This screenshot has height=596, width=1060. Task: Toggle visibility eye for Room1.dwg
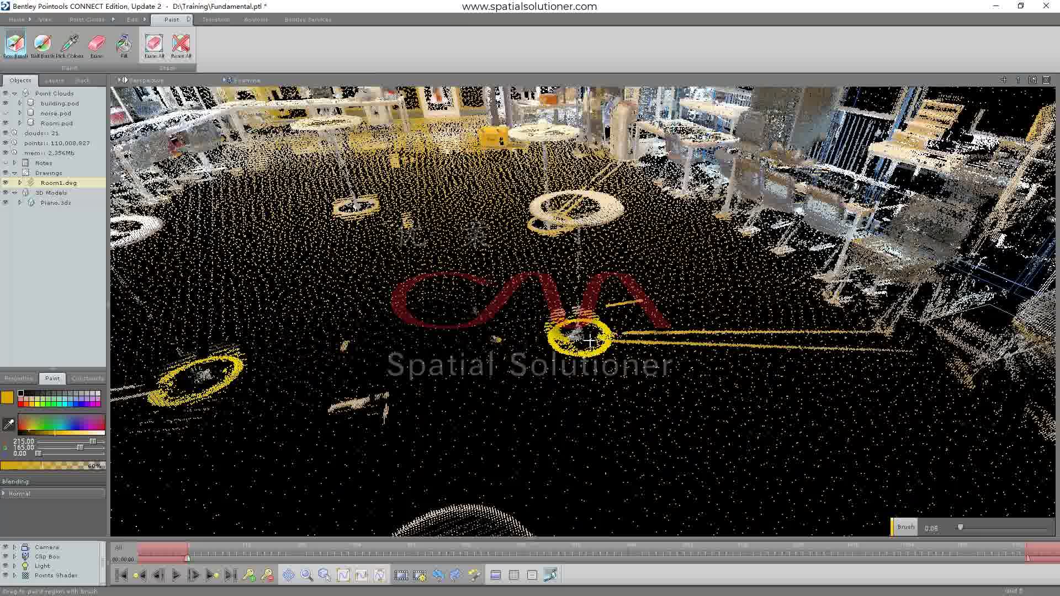click(x=6, y=183)
